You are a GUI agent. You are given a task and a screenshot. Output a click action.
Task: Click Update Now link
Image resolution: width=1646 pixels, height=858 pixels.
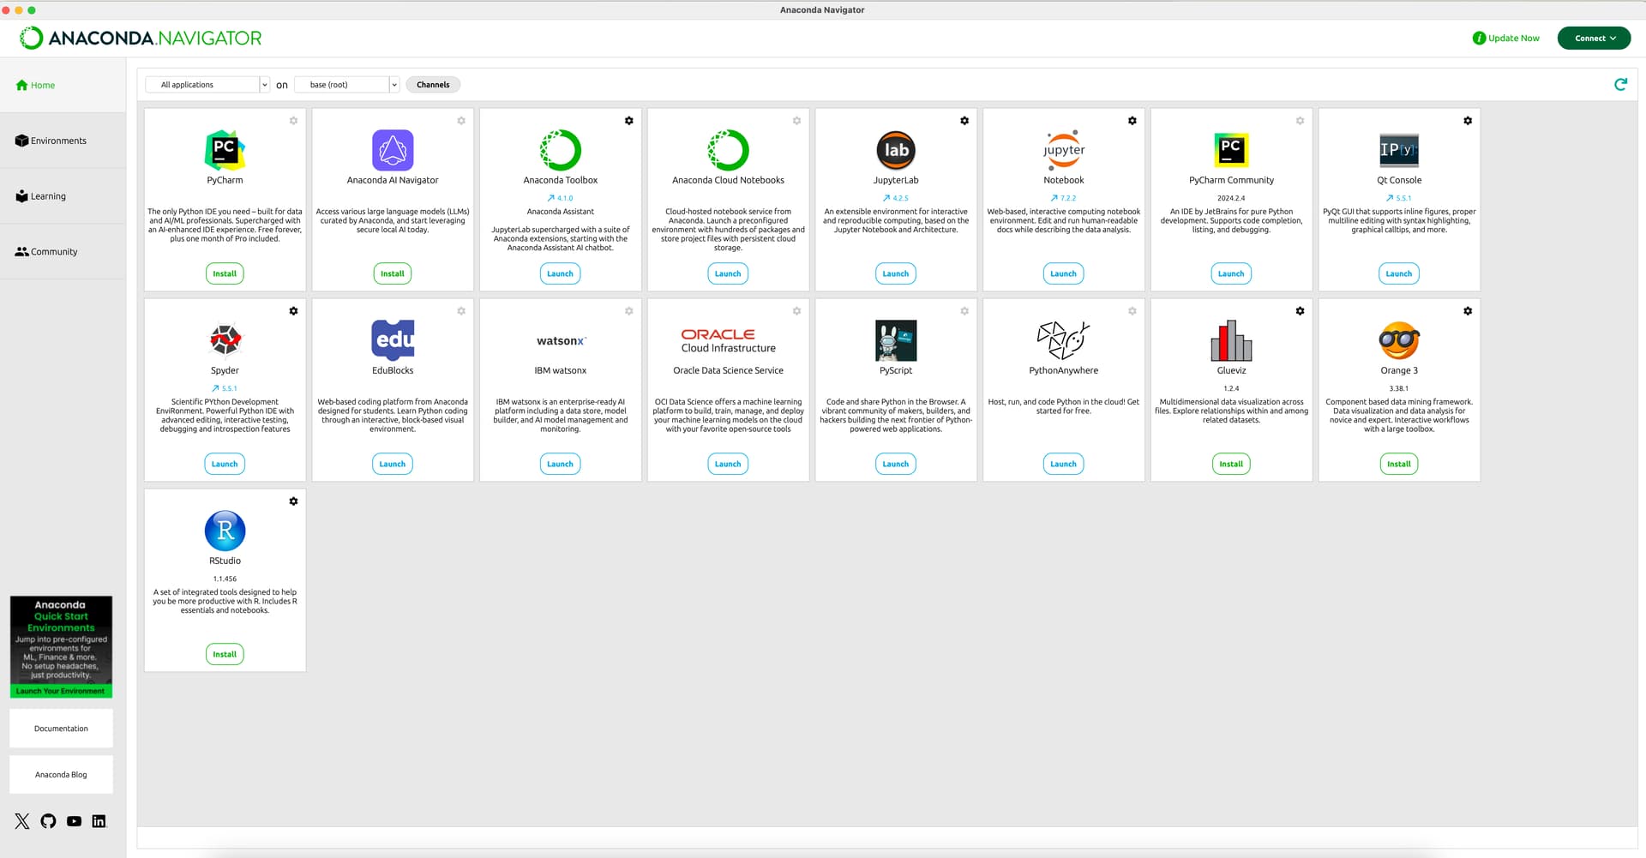click(1505, 38)
